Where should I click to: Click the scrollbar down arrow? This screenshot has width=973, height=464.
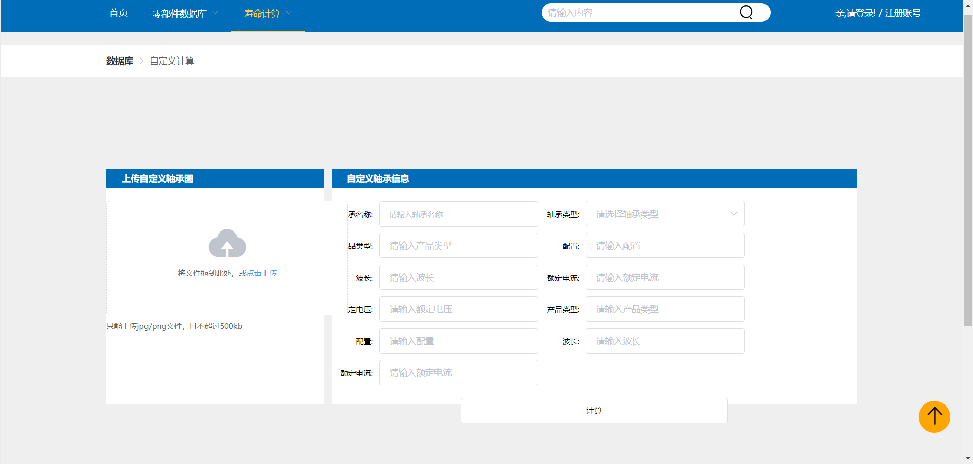click(968, 459)
